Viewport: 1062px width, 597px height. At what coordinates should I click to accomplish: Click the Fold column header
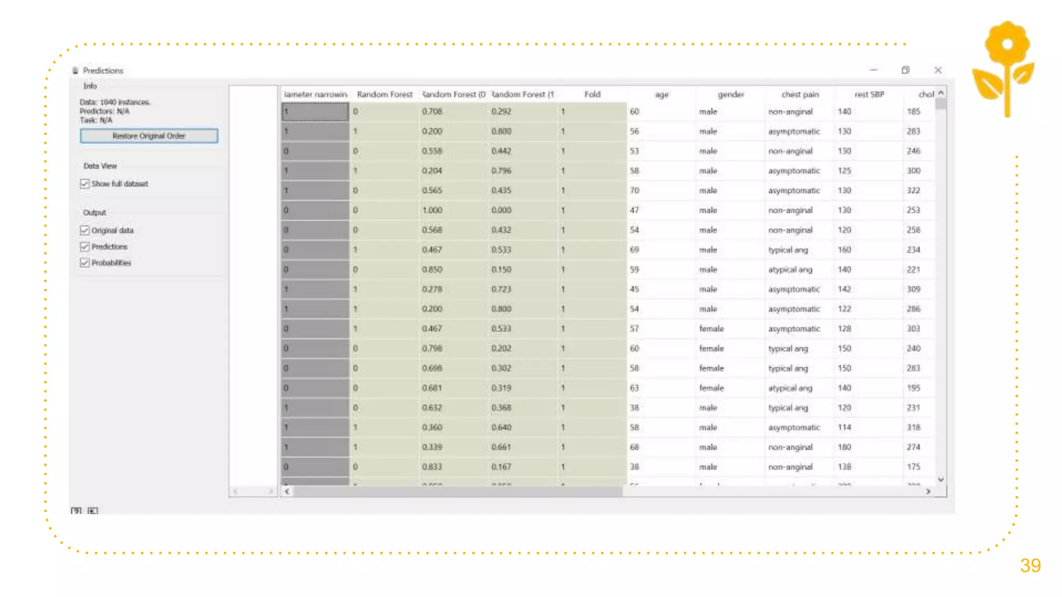coord(592,94)
